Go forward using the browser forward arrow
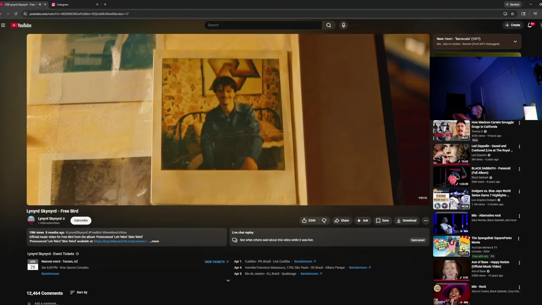The width and height of the screenshot is (542, 305). click(7, 14)
